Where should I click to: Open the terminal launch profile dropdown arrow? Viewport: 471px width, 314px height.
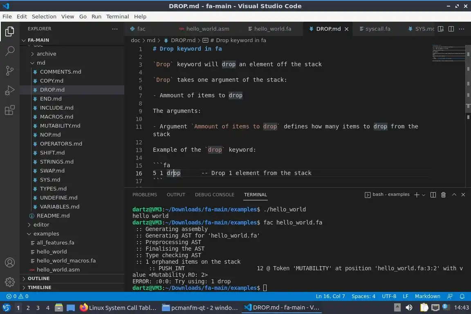424,195
